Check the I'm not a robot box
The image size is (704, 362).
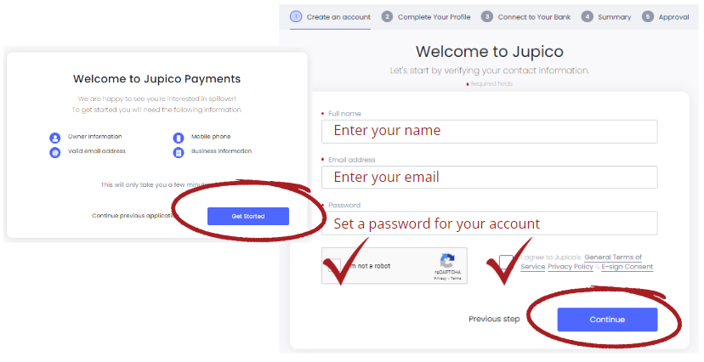click(x=334, y=266)
